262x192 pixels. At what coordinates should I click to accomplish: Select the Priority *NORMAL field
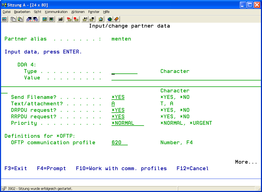point(127,123)
